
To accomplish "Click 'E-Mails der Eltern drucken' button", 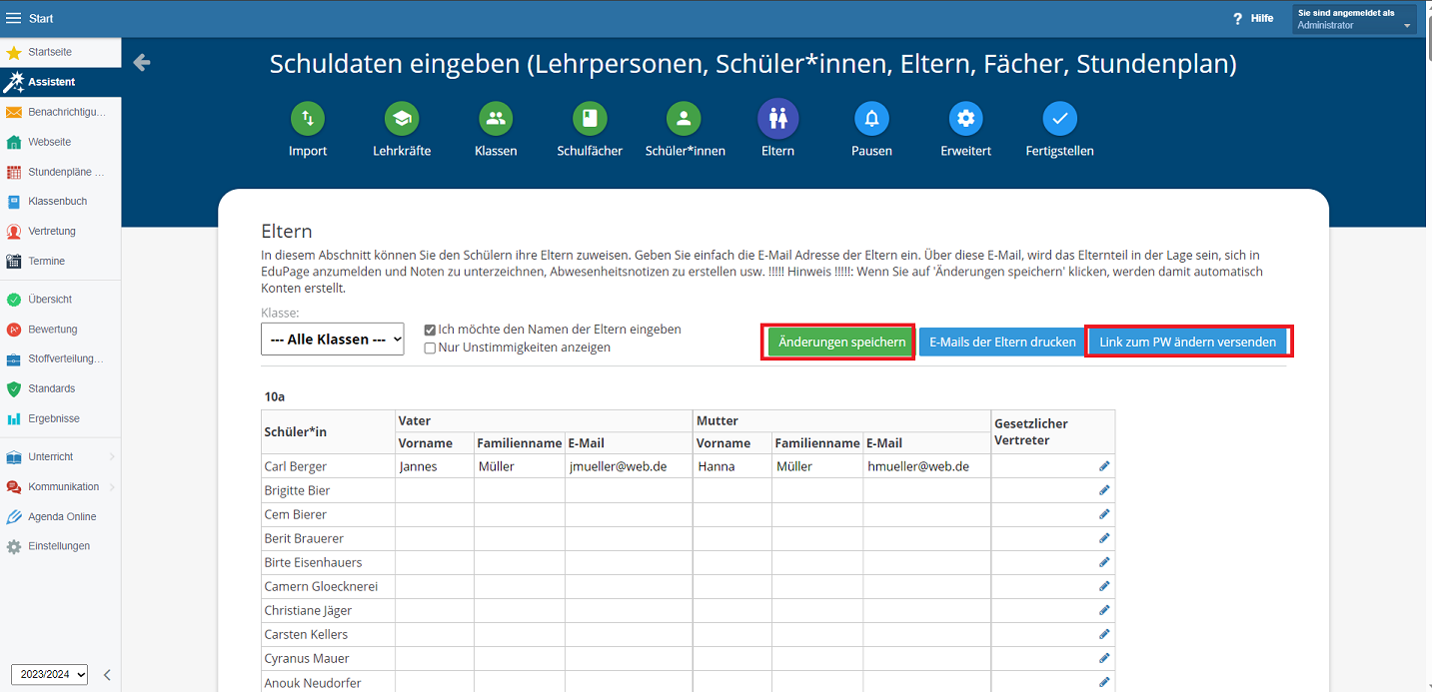I will point(1002,342).
